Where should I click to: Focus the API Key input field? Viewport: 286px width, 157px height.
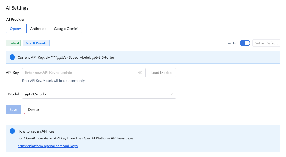[80, 73]
